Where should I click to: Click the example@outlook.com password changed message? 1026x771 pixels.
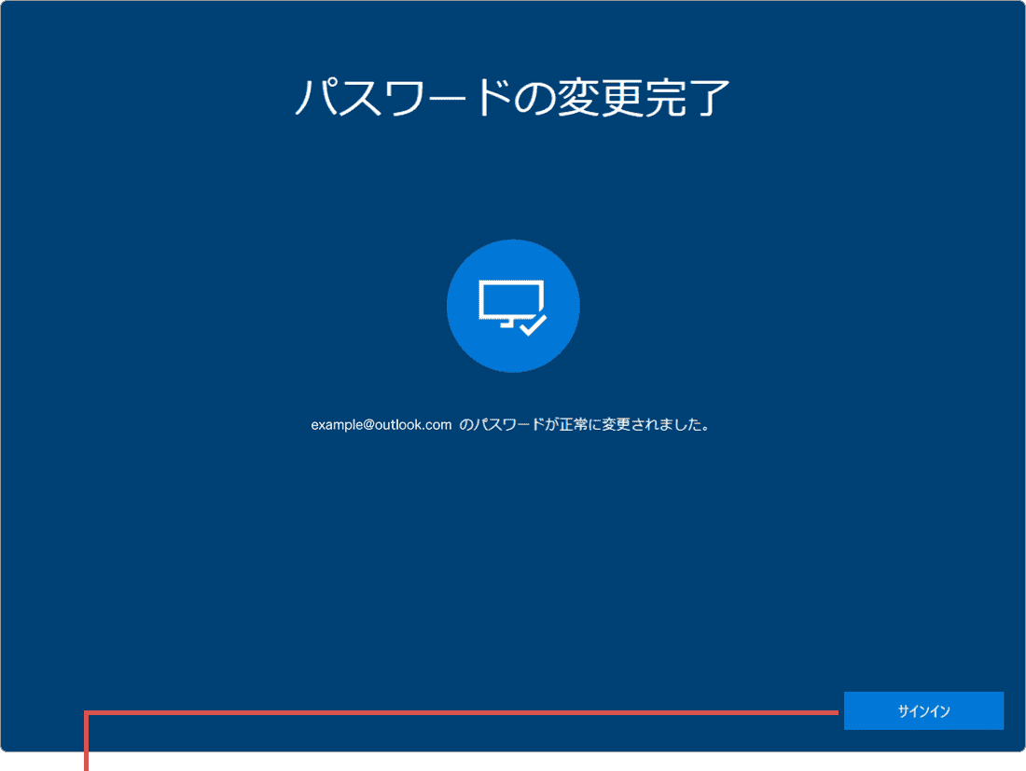coord(510,424)
